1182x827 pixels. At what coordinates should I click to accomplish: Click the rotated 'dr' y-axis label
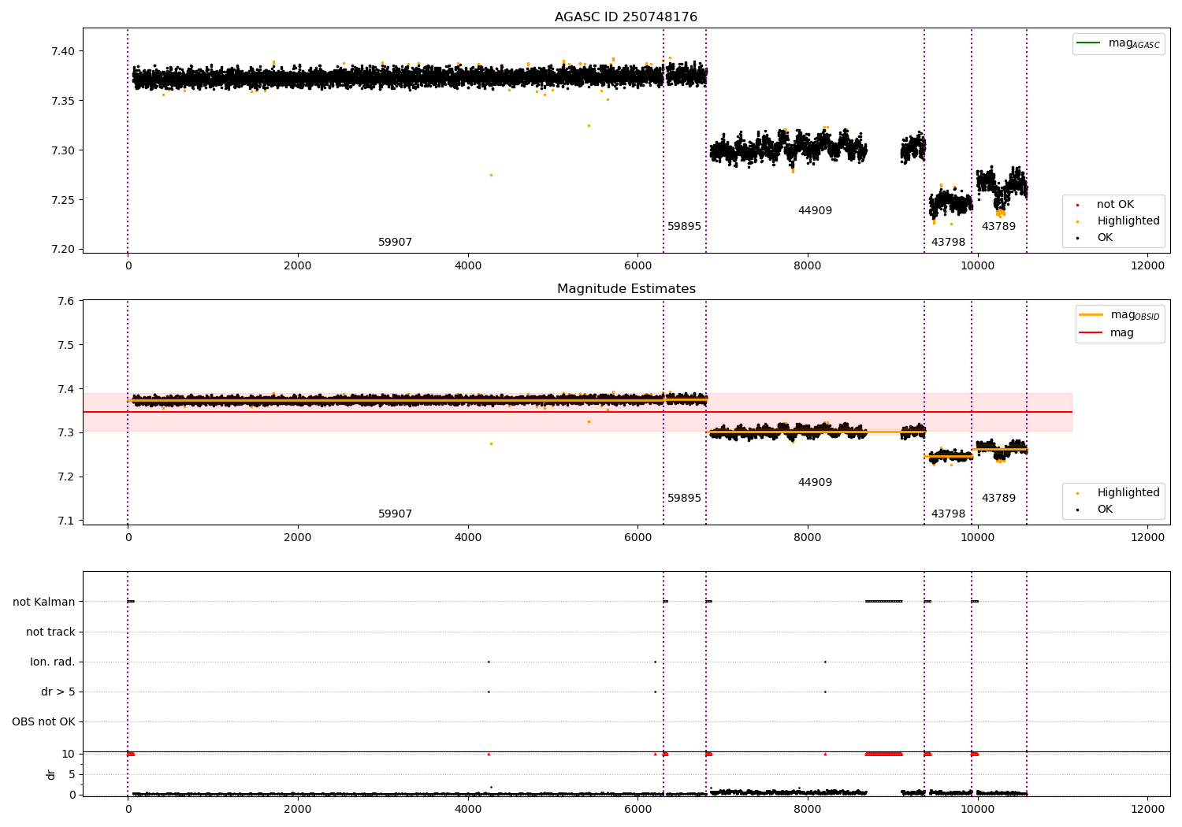(x=51, y=775)
